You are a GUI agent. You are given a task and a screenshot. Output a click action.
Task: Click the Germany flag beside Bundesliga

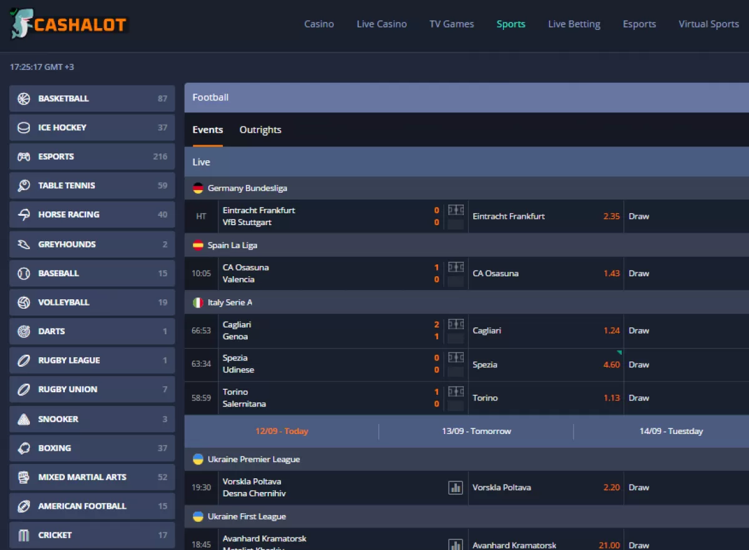coord(198,188)
